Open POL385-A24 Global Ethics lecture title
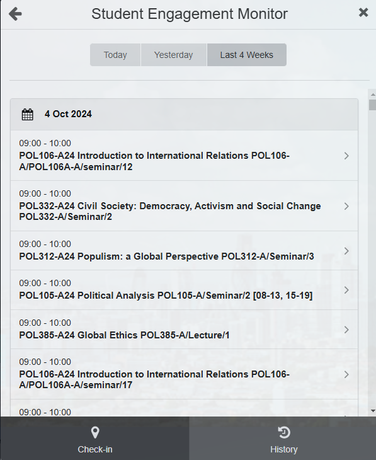Viewport: 376px width, 460px height. 124,335
